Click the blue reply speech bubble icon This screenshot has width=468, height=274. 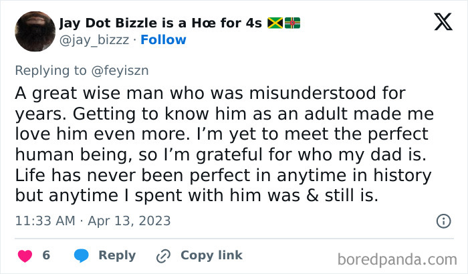pyautogui.click(x=82, y=255)
